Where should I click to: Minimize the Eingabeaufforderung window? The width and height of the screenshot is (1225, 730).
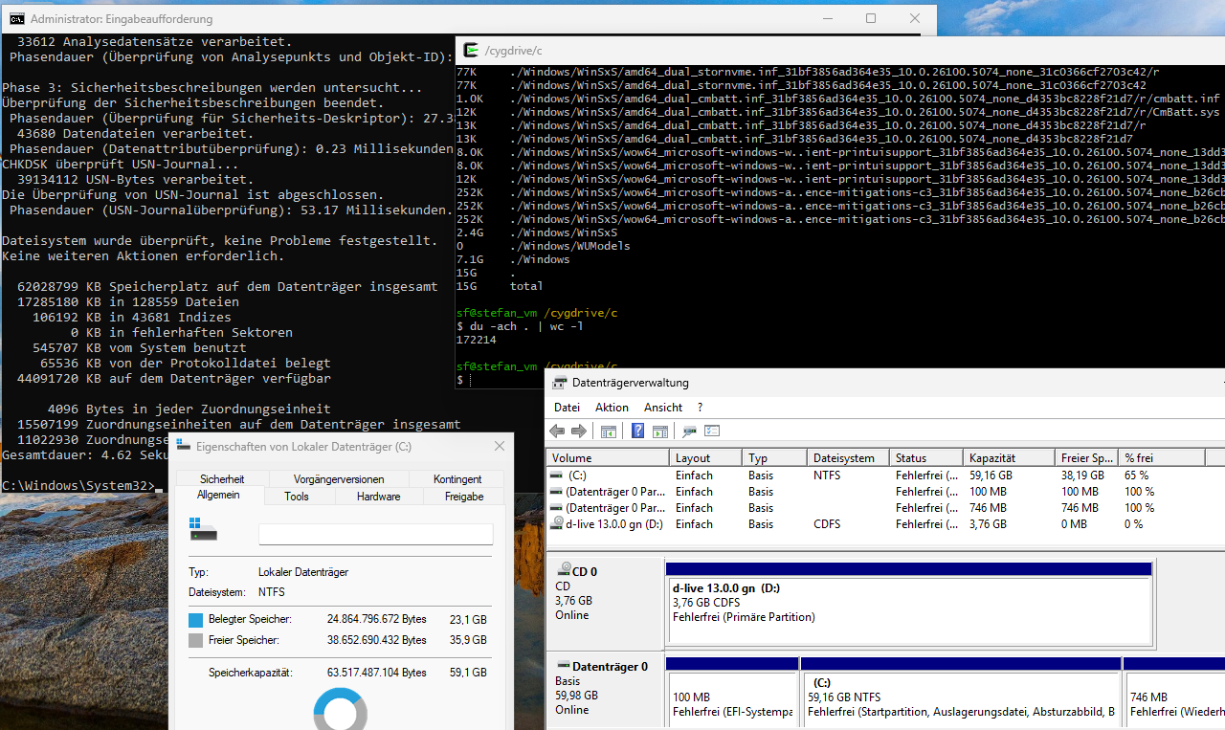pyautogui.click(x=827, y=18)
